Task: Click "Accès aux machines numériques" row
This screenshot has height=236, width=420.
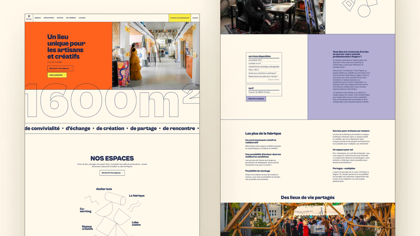Action: (x=264, y=73)
